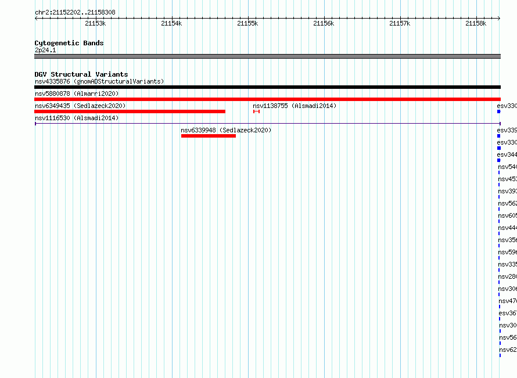
Task: Click the red nsv6349435 Sedlazeck2020 bar
Action: pyautogui.click(x=130, y=111)
